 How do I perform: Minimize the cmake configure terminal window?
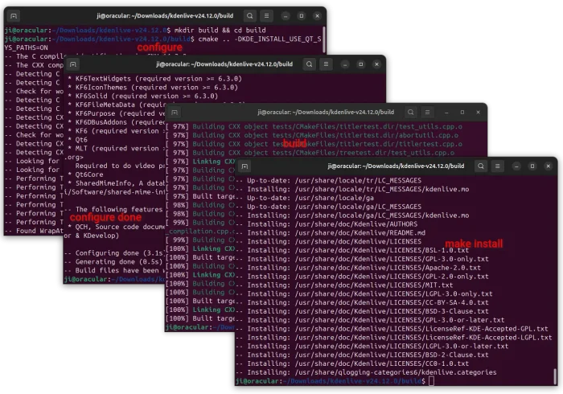(286, 16)
